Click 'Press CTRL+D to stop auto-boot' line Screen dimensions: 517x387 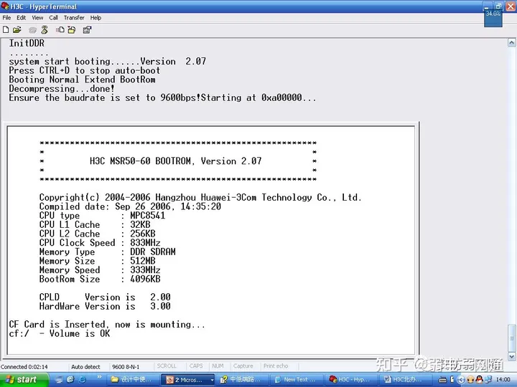pos(85,70)
